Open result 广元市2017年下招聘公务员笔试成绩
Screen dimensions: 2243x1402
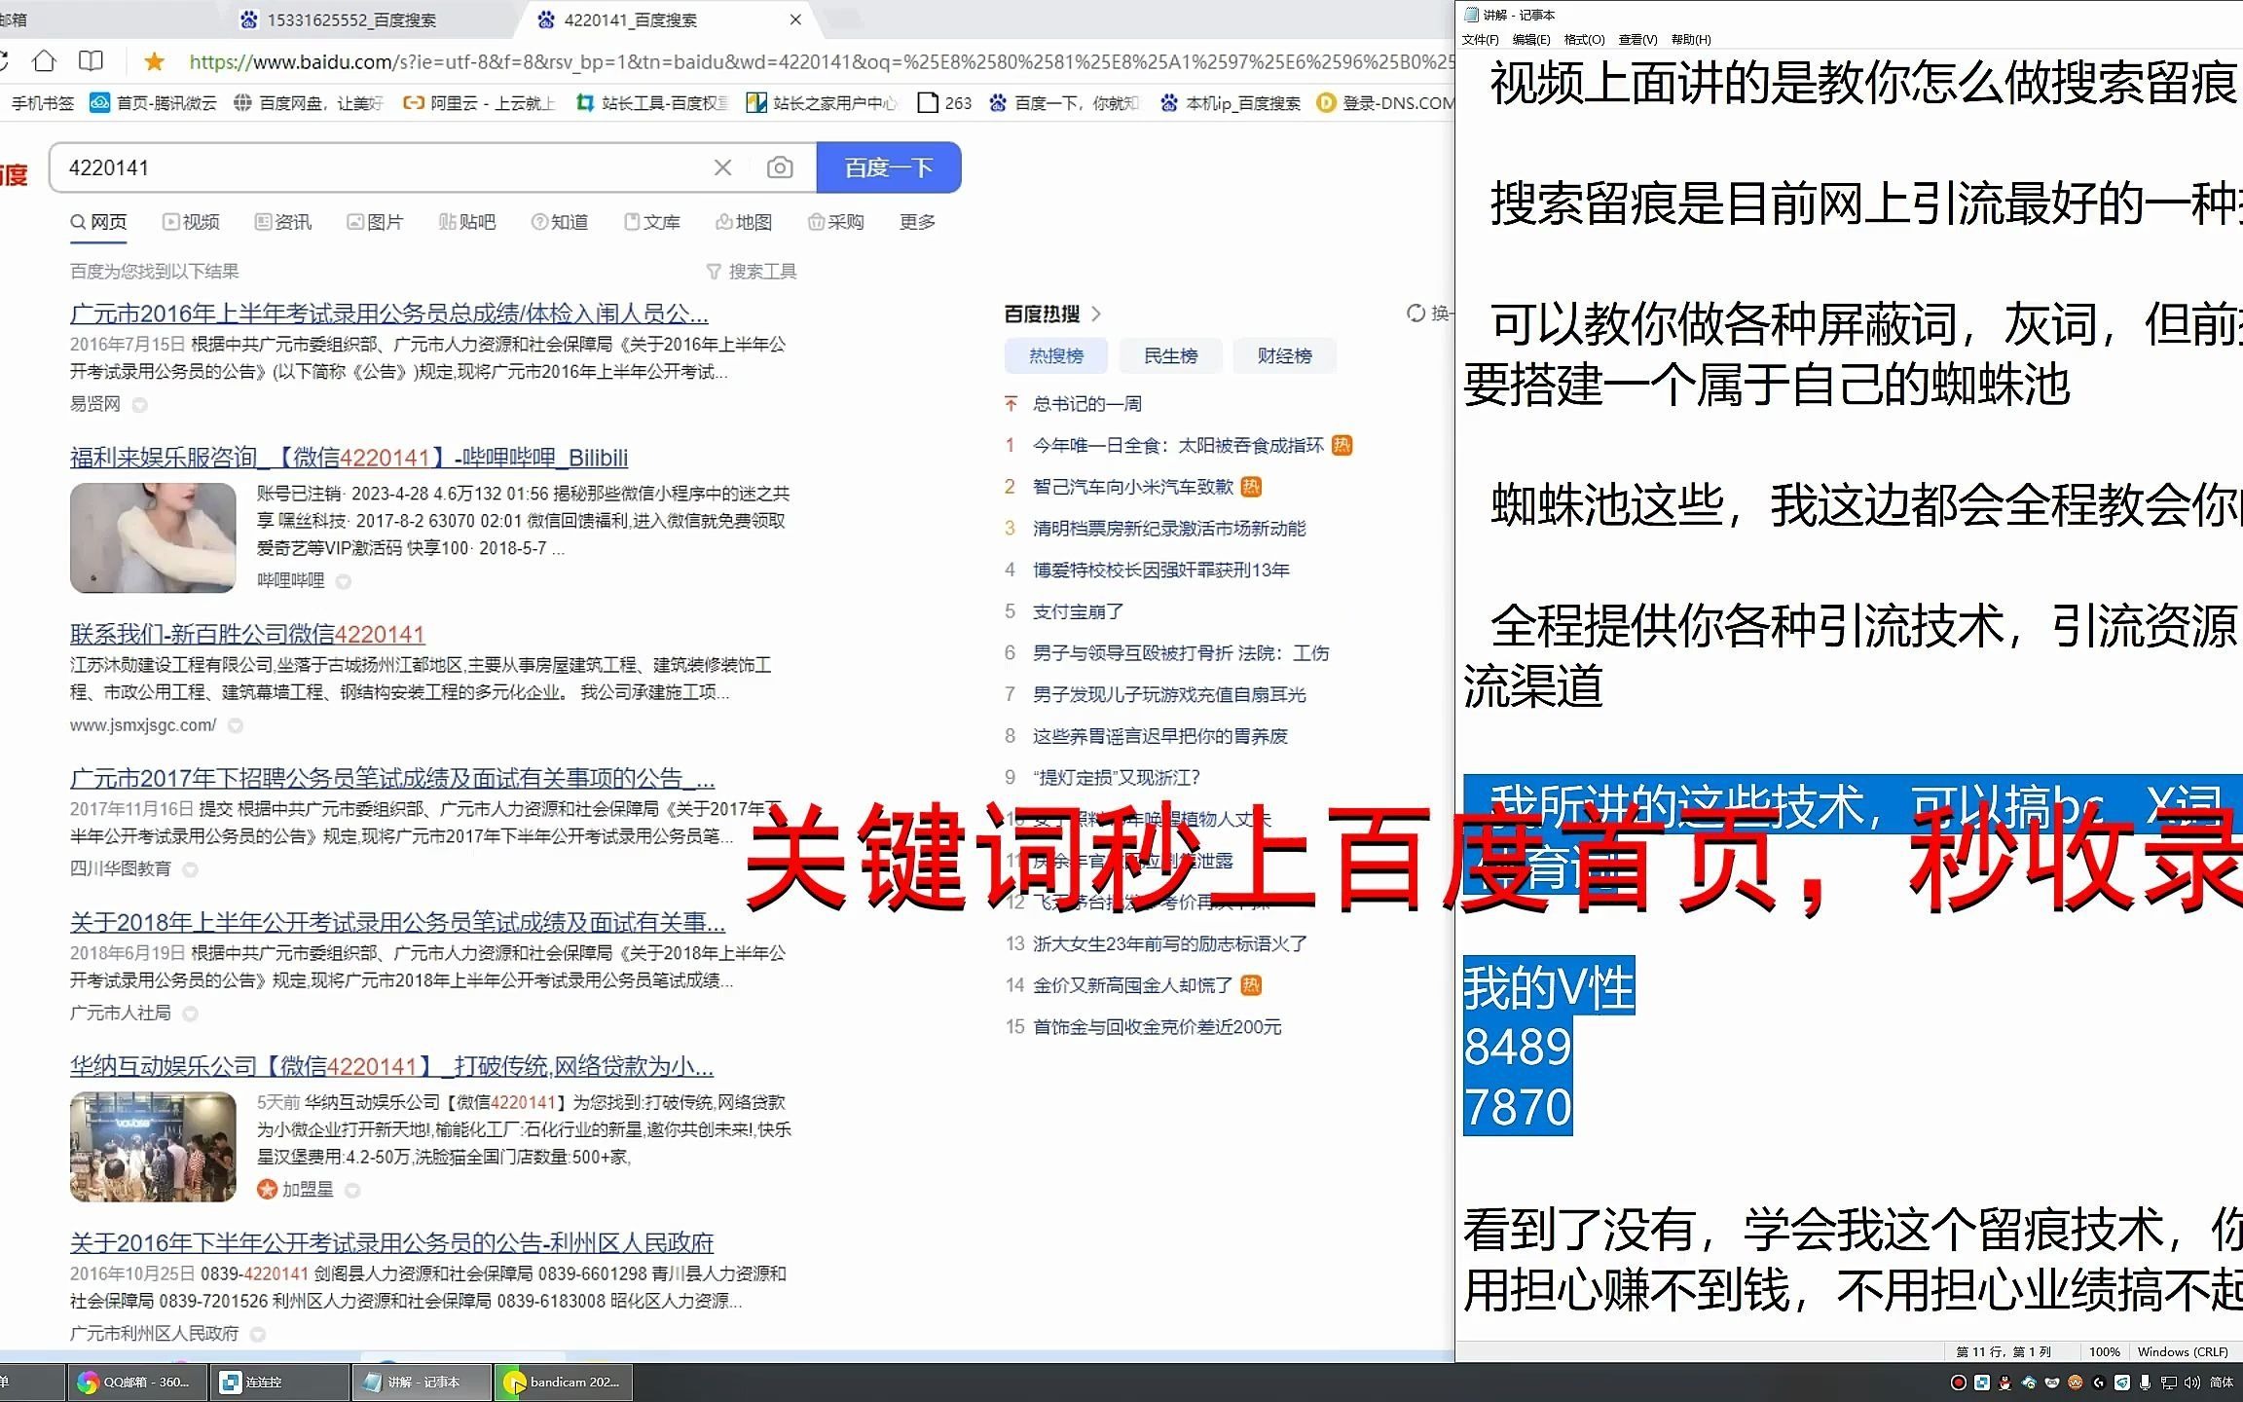(392, 779)
